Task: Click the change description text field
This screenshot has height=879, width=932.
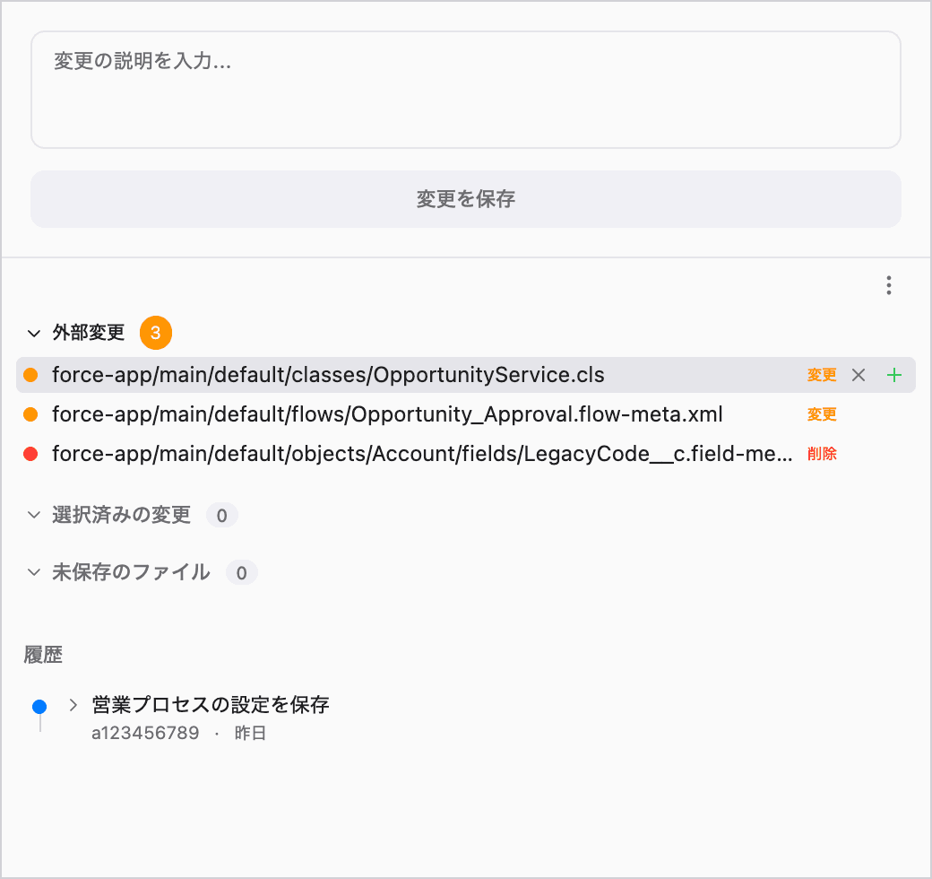Action: click(x=465, y=90)
